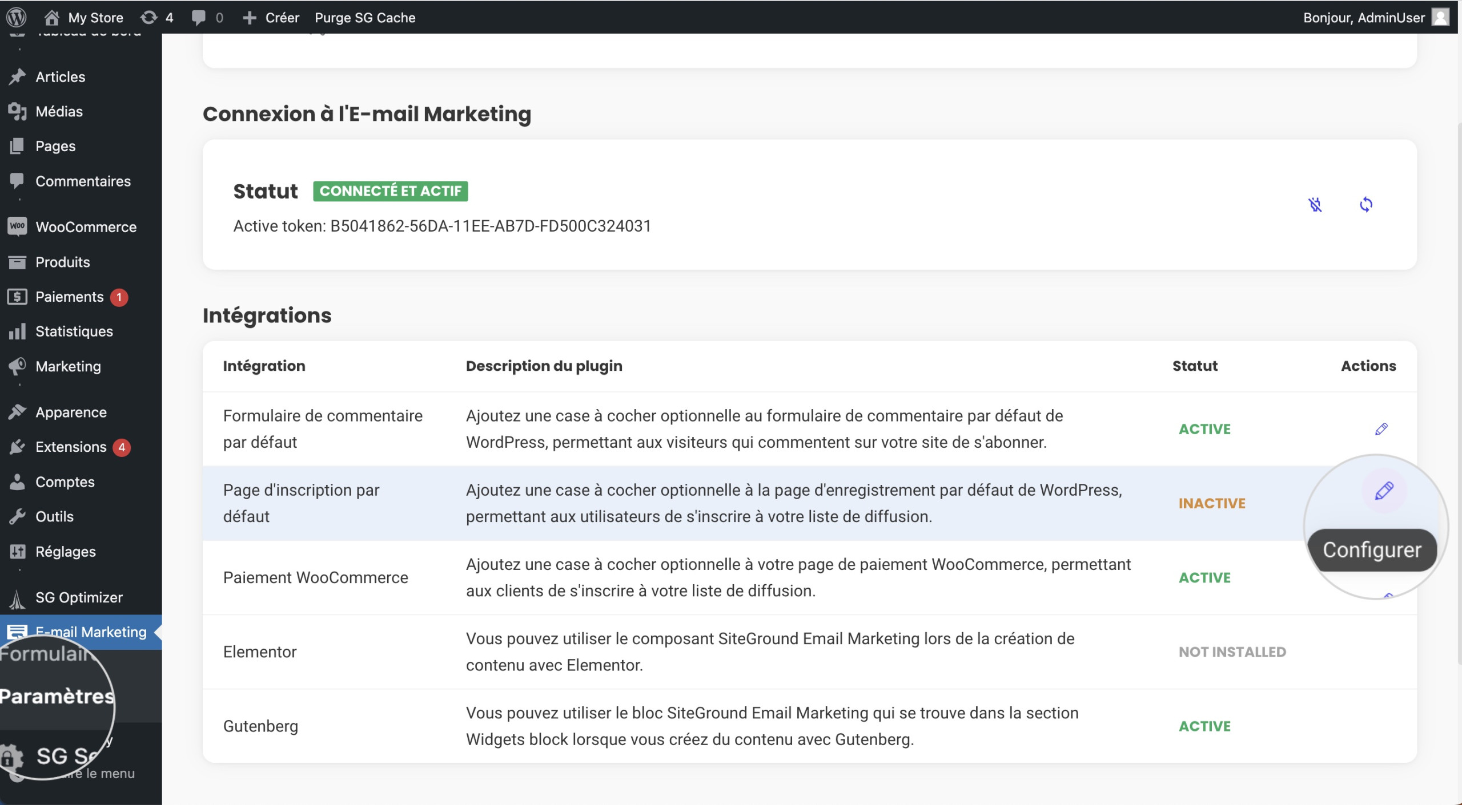Screen dimensions: 1462x805
Task: Edit Formulaire de commentaire integration pencil
Action: (1381, 429)
